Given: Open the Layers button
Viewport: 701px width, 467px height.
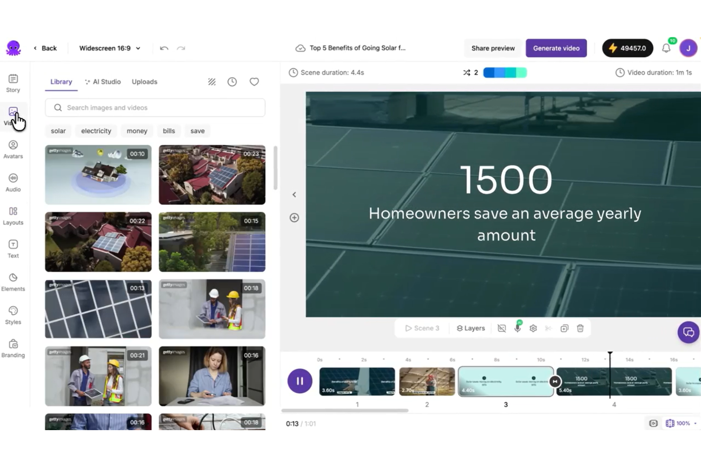Looking at the screenshot, I should 471,328.
